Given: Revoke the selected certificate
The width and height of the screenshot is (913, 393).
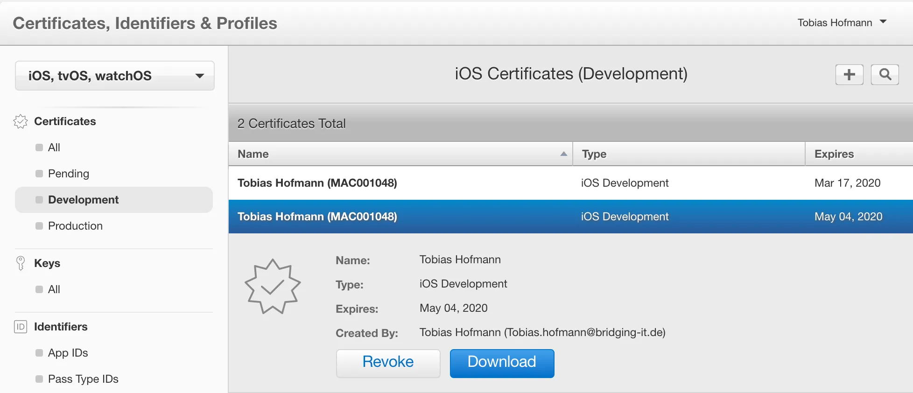Looking at the screenshot, I should pyautogui.click(x=388, y=362).
